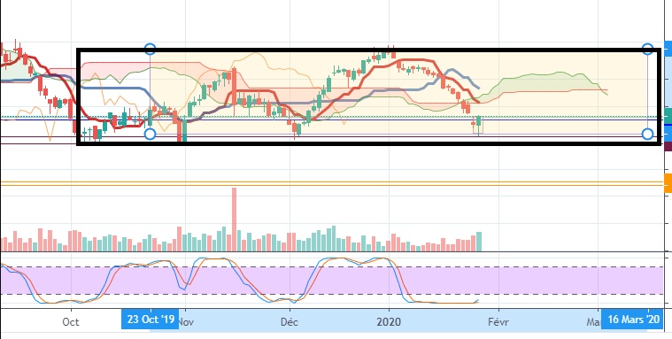
Task: Select the top-left rectangle anchor handle
Action: 150,49
